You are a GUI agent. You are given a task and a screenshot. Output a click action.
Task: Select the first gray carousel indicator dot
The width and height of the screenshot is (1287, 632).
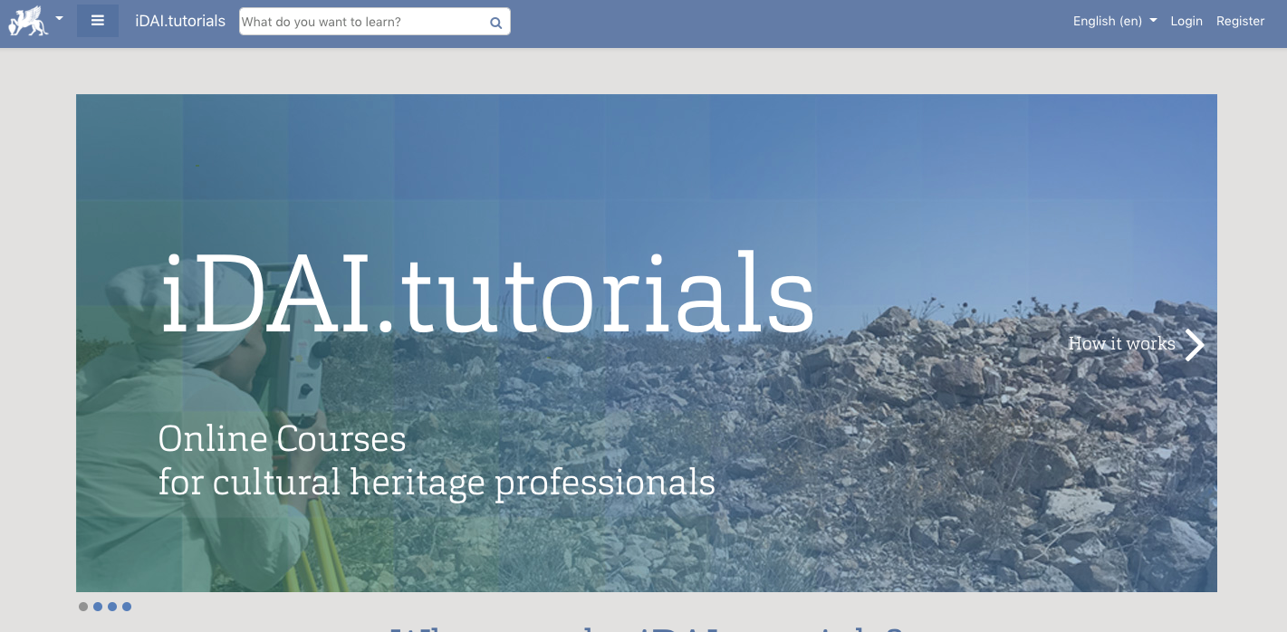(x=83, y=607)
